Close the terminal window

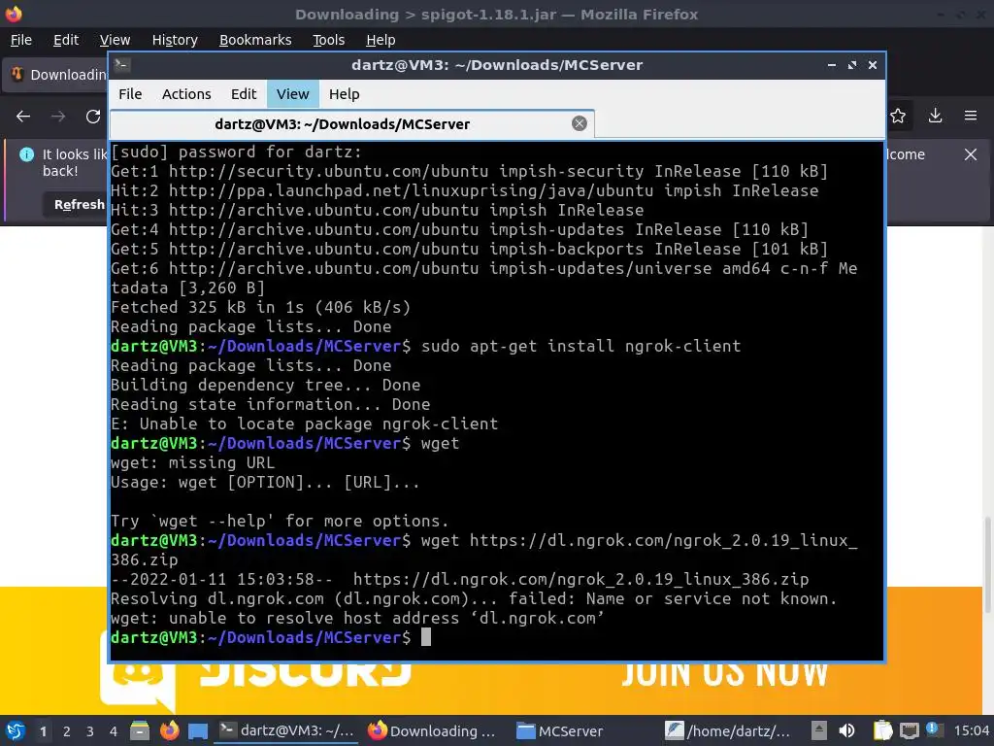coord(873,65)
